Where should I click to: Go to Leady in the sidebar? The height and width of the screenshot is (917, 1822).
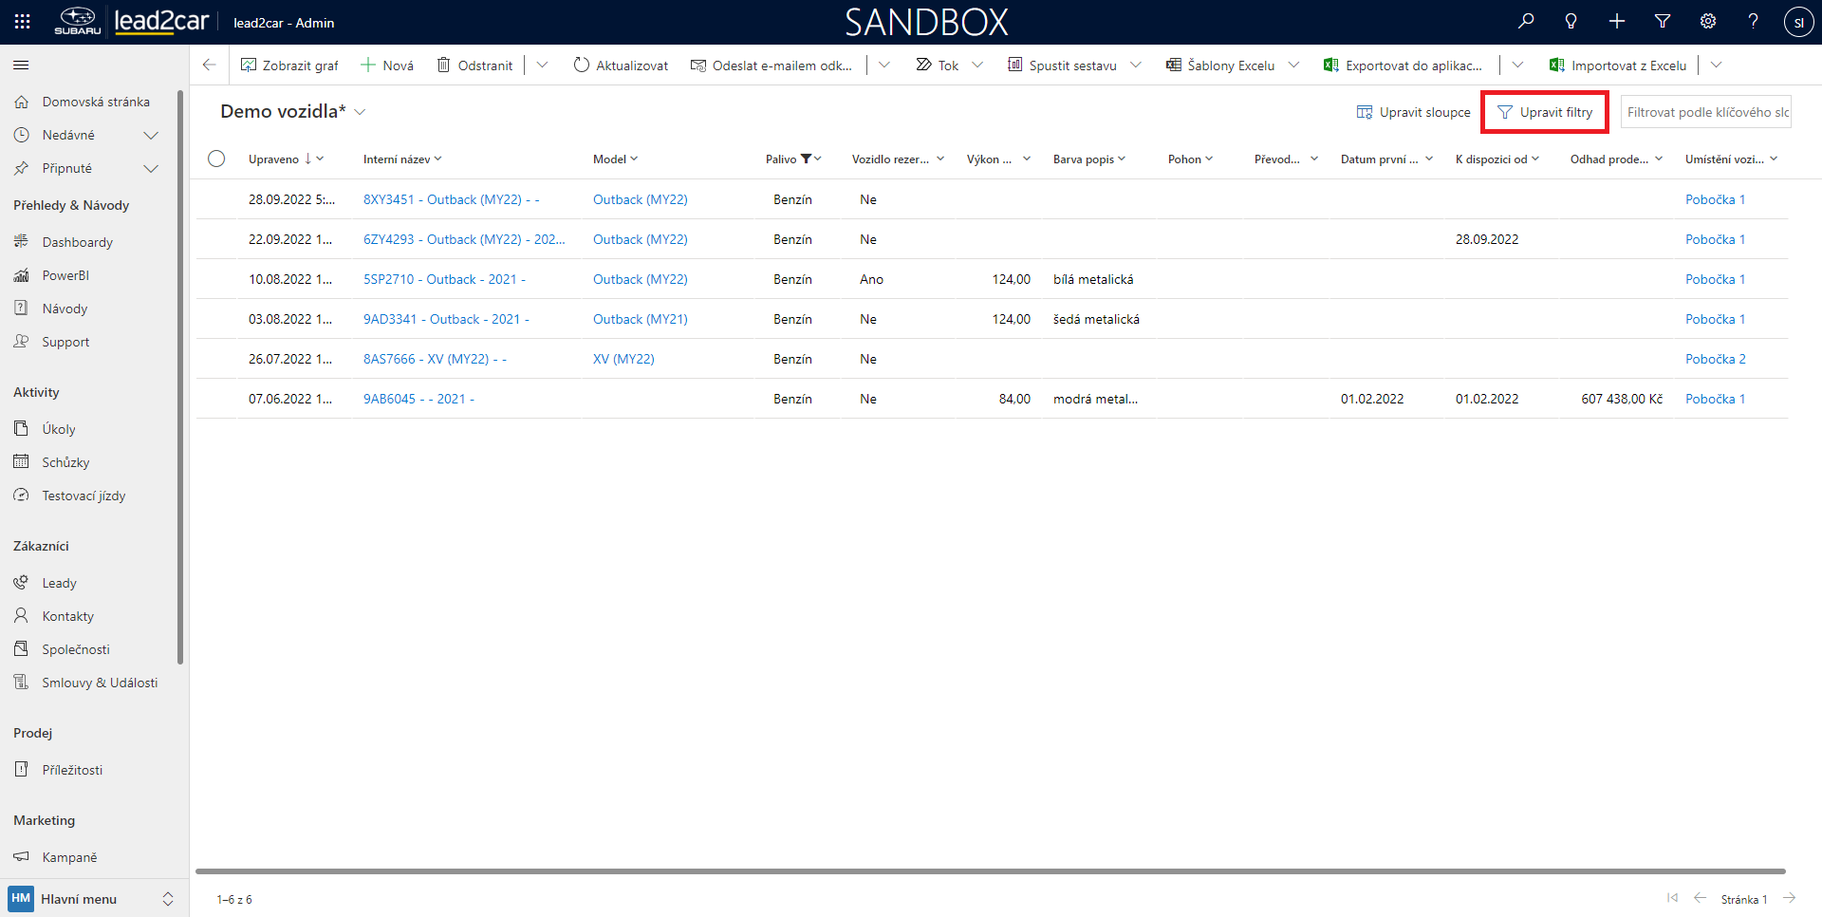59,583
